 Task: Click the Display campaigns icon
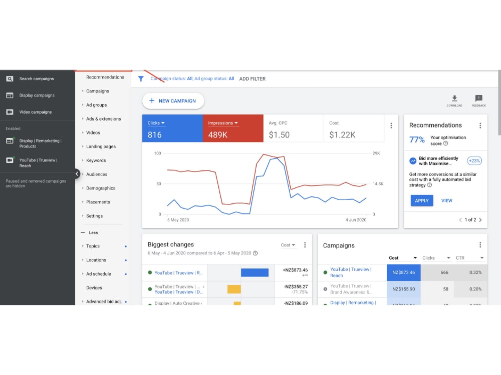[x=10, y=95]
